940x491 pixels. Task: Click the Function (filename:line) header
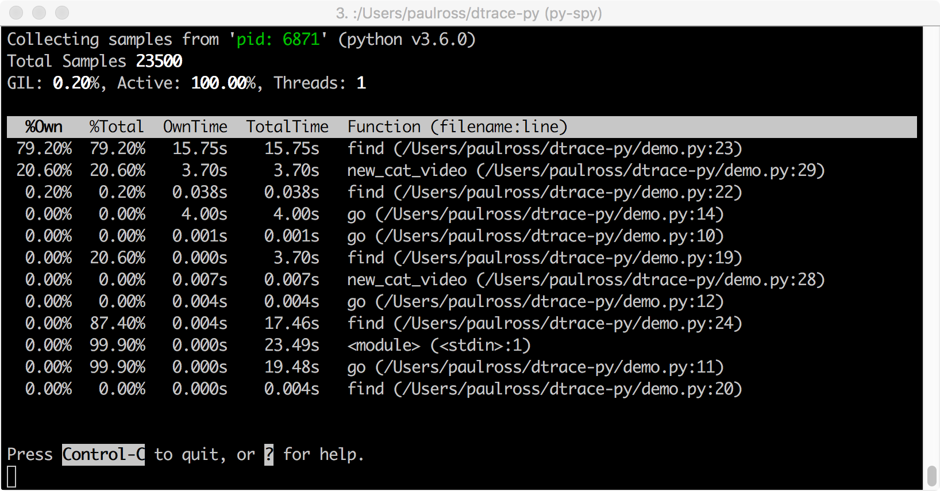[x=457, y=126]
